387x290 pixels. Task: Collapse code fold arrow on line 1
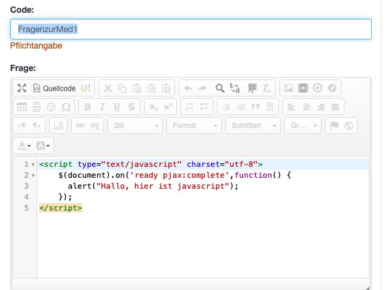(33, 164)
